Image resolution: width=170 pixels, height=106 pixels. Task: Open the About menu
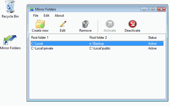pyautogui.click(x=59, y=16)
